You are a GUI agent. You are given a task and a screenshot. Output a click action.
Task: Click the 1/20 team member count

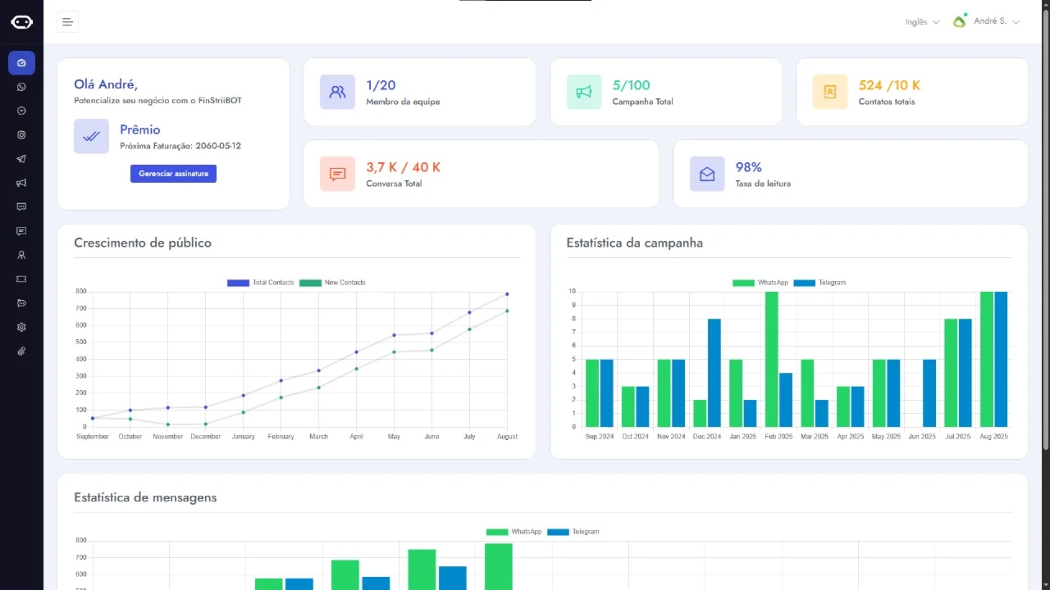381,85
